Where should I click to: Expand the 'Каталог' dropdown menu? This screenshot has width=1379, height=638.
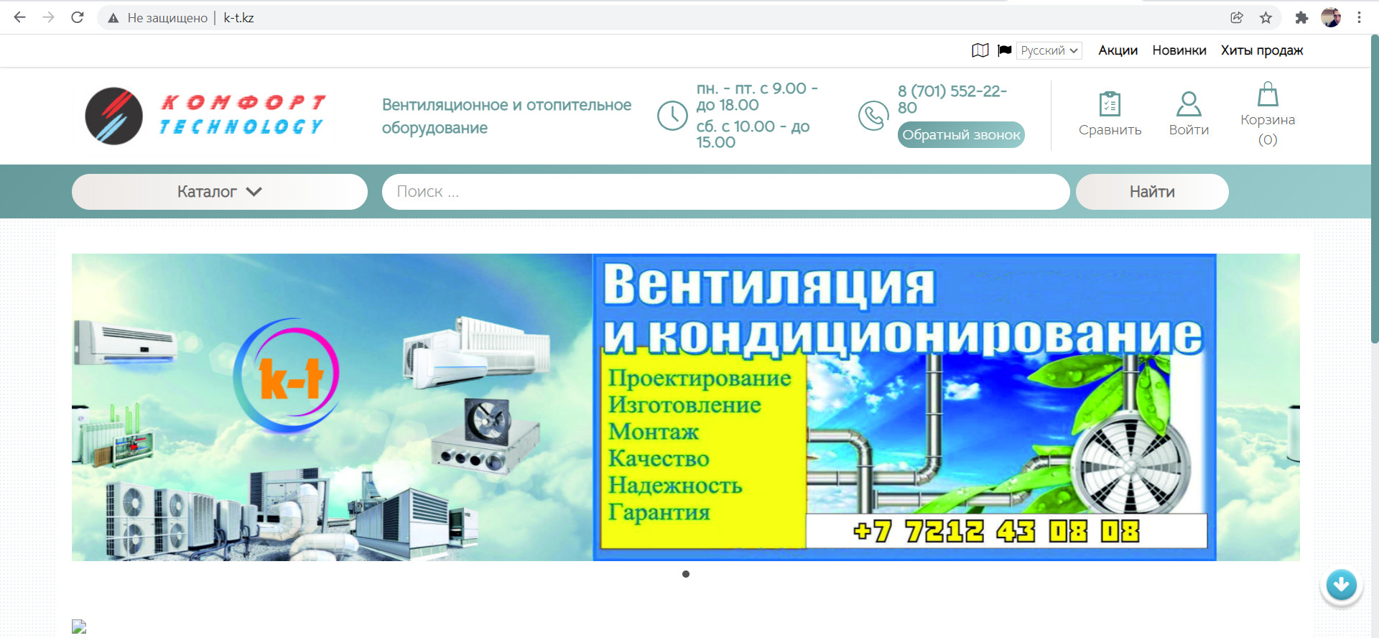click(220, 192)
